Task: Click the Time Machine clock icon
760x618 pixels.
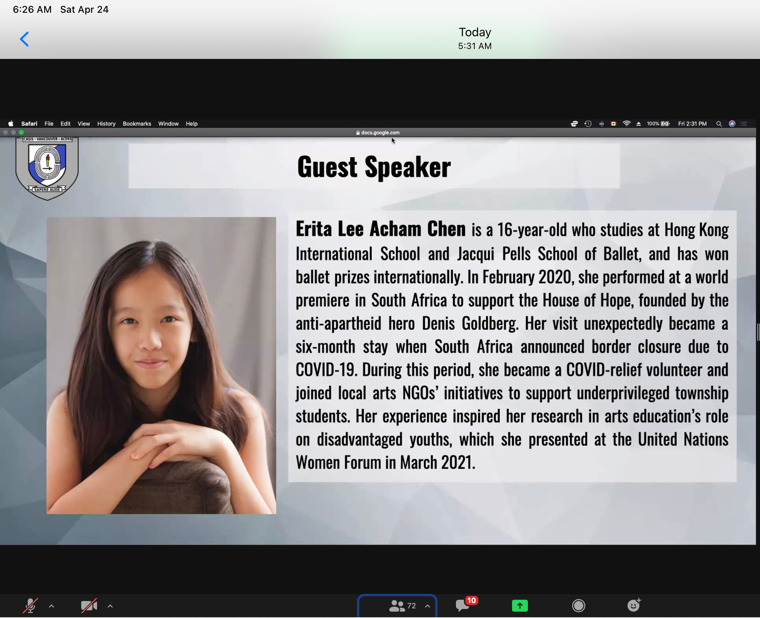Action: click(x=588, y=124)
